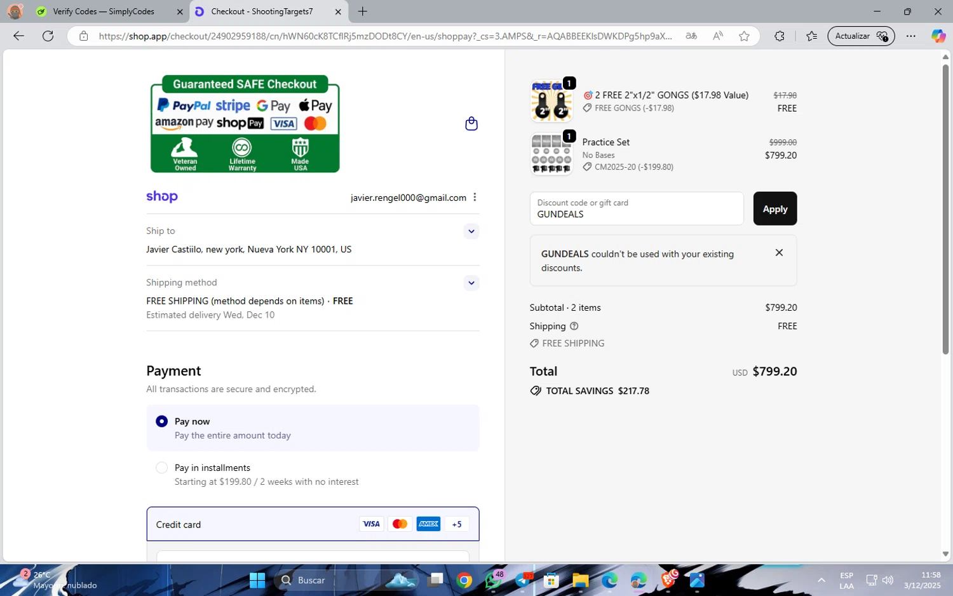Image resolution: width=953 pixels, height=596 pixels.
Task: Reload the checkout page
Action: point(48,36)
